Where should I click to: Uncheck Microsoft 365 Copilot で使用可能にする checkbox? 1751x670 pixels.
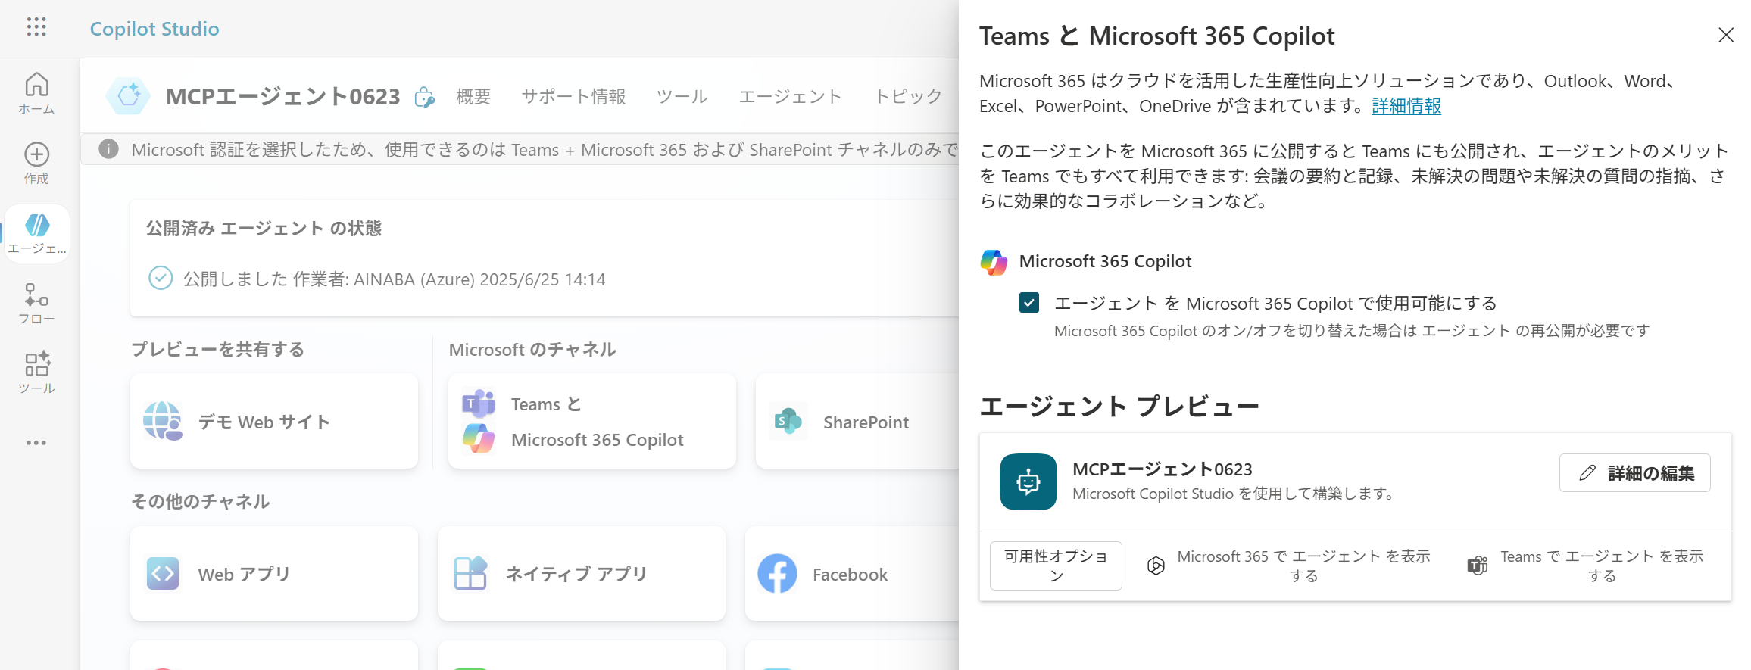(1029, 303)
